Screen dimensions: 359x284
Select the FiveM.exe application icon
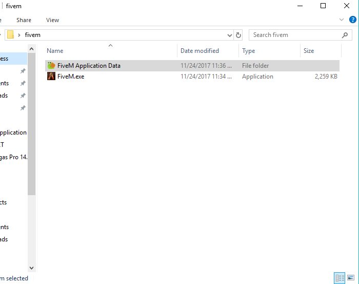pyautogui.click(x=51, y=77)
